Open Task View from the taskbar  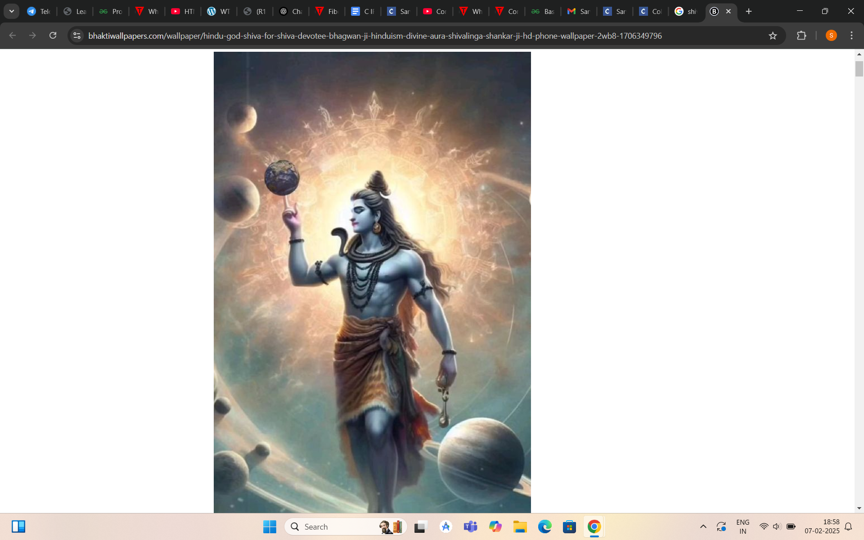click(x=421, y=526)
